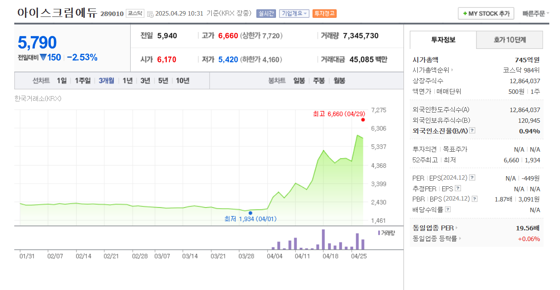Viewport: 560px width, 290px height.
Task: Click the MY STOCK 추가 button
Action: tap(486, 13)
